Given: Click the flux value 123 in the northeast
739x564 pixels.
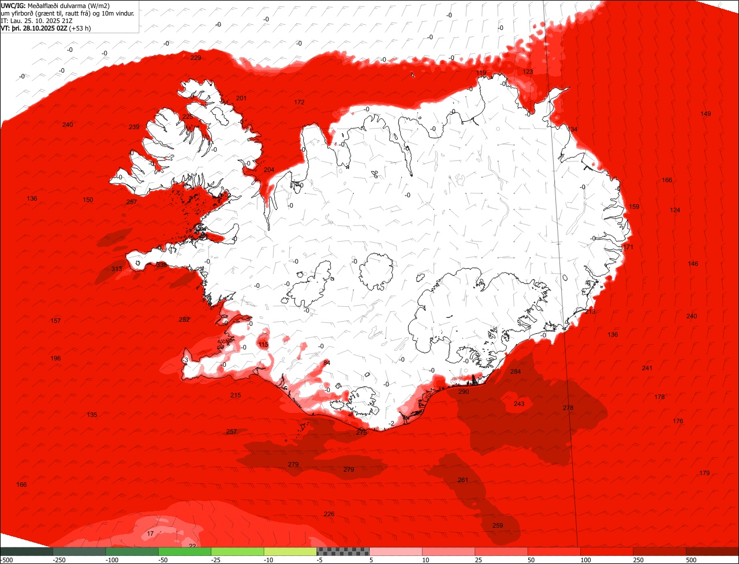Looking at the screenshot, I should [528, 72].
